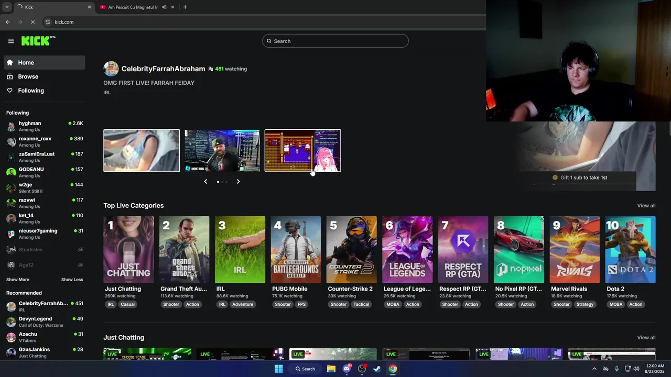Click the w2ge avatar

(11, 187)
